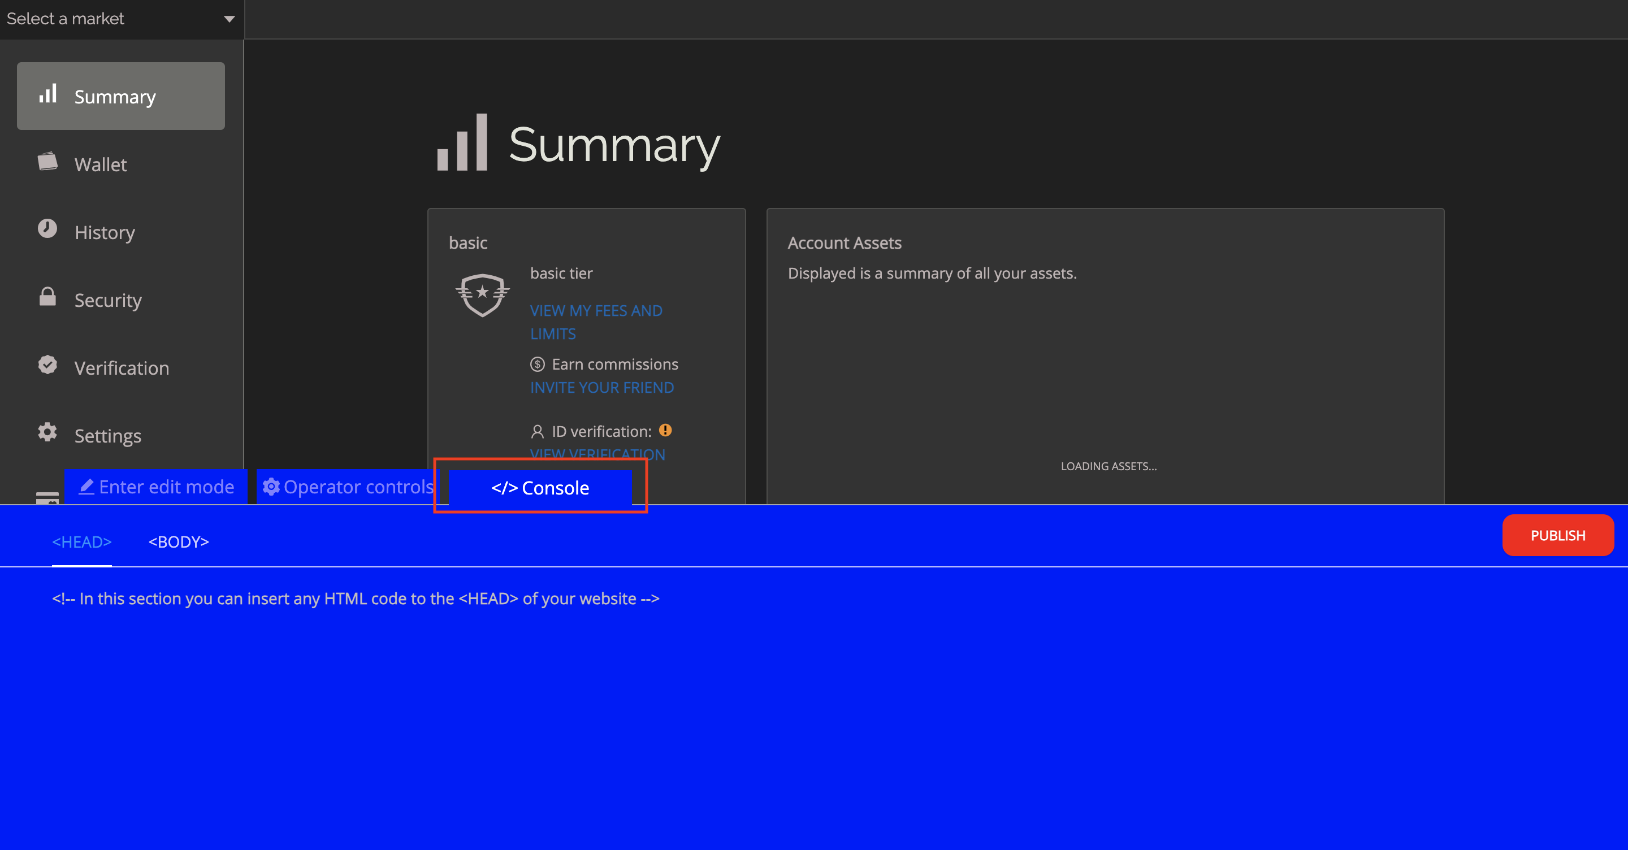Click the Wallet icon in sidebar
The image size is (1628, 850).
pos(47,162)
